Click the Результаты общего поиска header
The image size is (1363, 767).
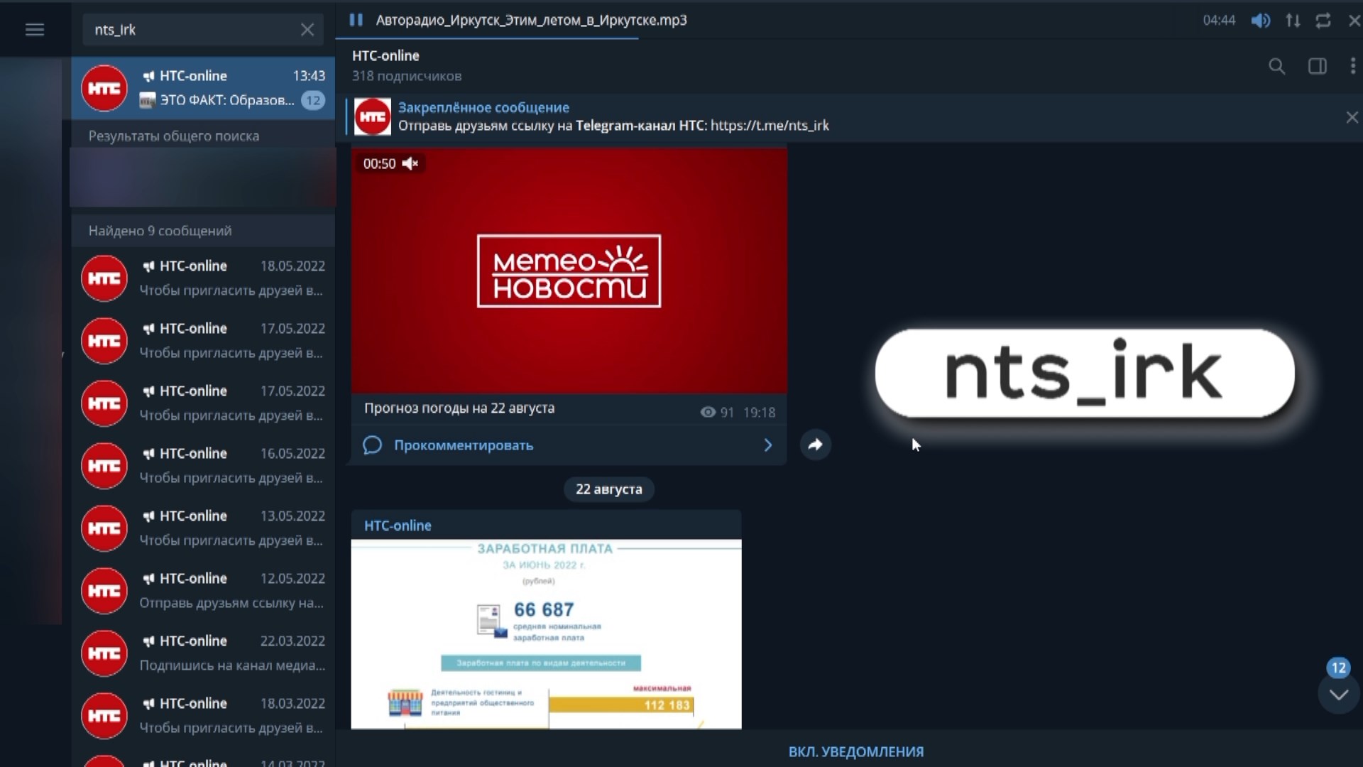[174, 136]
